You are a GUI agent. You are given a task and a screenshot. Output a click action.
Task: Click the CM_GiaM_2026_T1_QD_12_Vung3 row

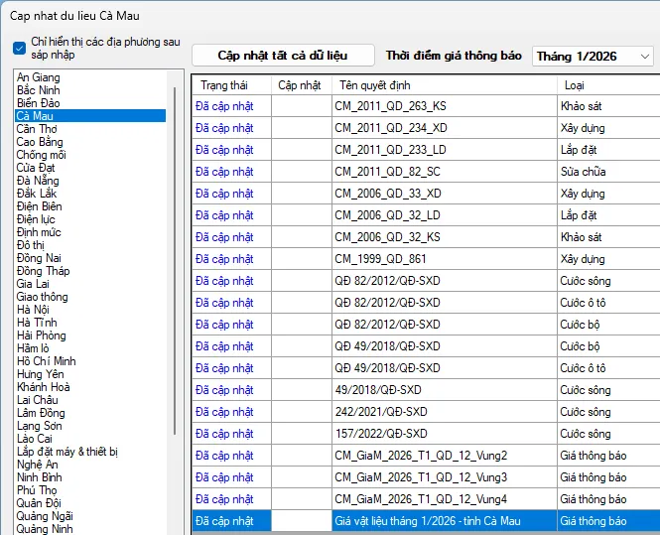click(x=421, y=477)
